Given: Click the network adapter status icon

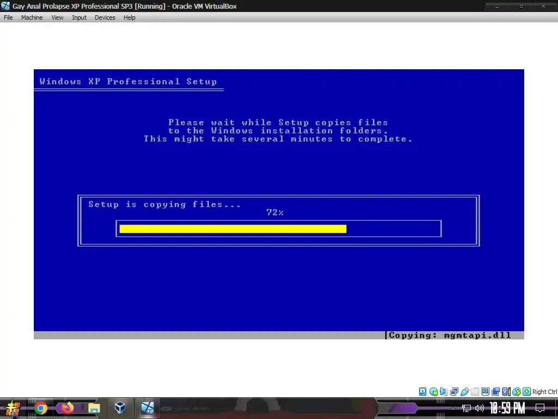Looking at the screenshot, I should pos(454,392).
